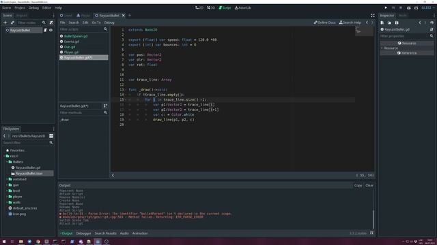Image resolution: width=437 pixels, height=245 pixels.
Task: Expand the walls folder
Action: point(7,203)
